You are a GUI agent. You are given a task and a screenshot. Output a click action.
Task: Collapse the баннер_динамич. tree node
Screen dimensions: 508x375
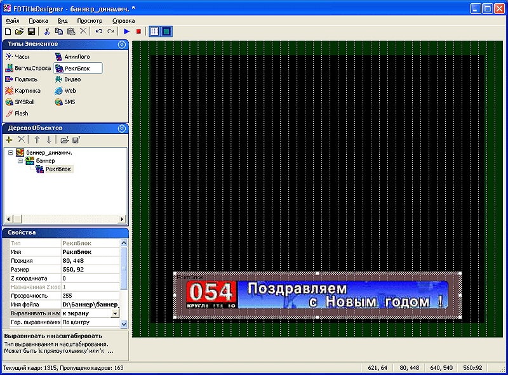coord(10,152)
